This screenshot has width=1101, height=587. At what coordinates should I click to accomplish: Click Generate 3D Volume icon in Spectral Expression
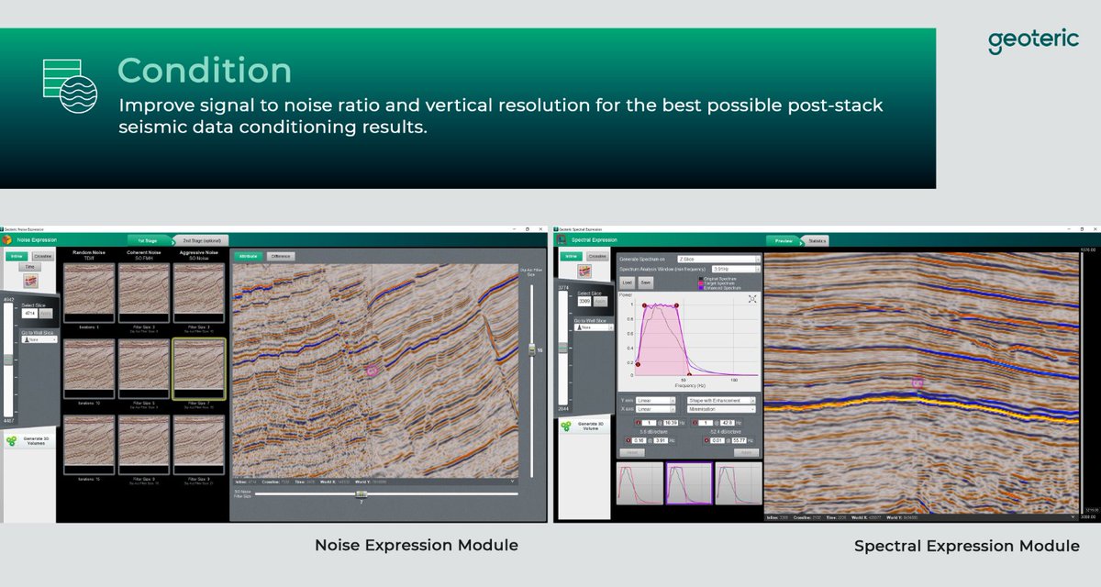[565, 427]
